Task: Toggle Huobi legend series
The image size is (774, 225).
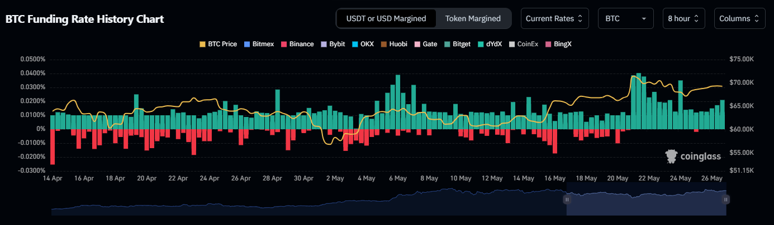Action: pyautogui.click(x=394, y=43)
